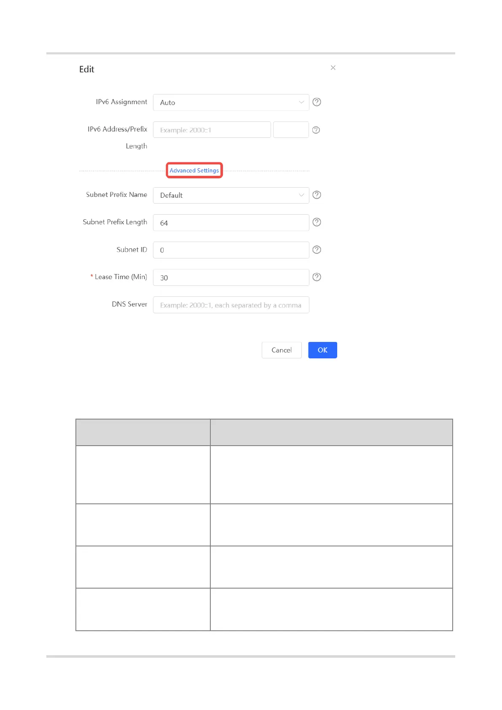502x710 pixels.
Task: Click the prefix length box beside IPv6 address
Action: point(291,130)
